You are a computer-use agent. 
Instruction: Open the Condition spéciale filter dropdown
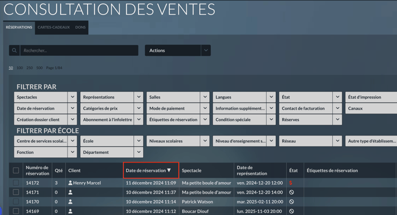coord(244,120)
